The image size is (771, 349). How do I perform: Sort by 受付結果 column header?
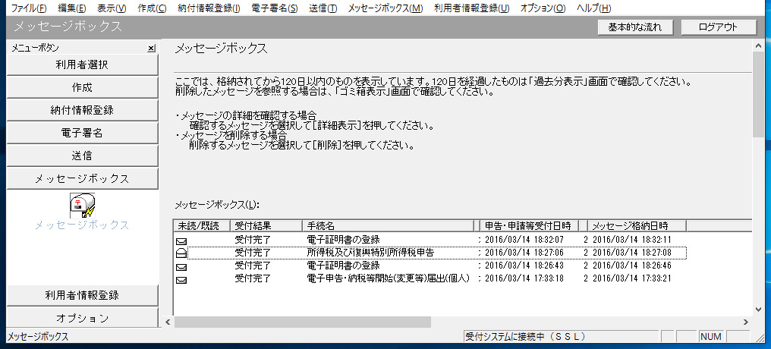point(252,225)
